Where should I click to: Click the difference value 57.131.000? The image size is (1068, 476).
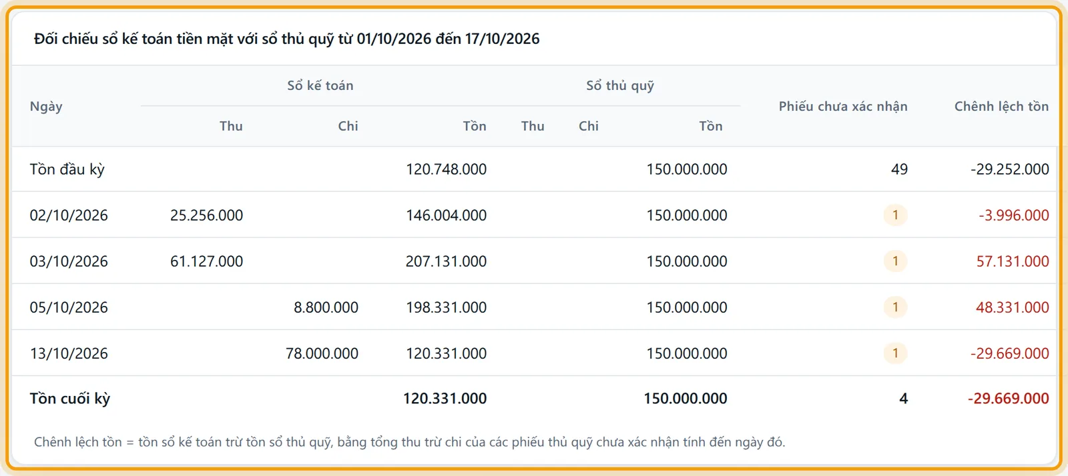pyautogui.click(x=1013, y=261)
